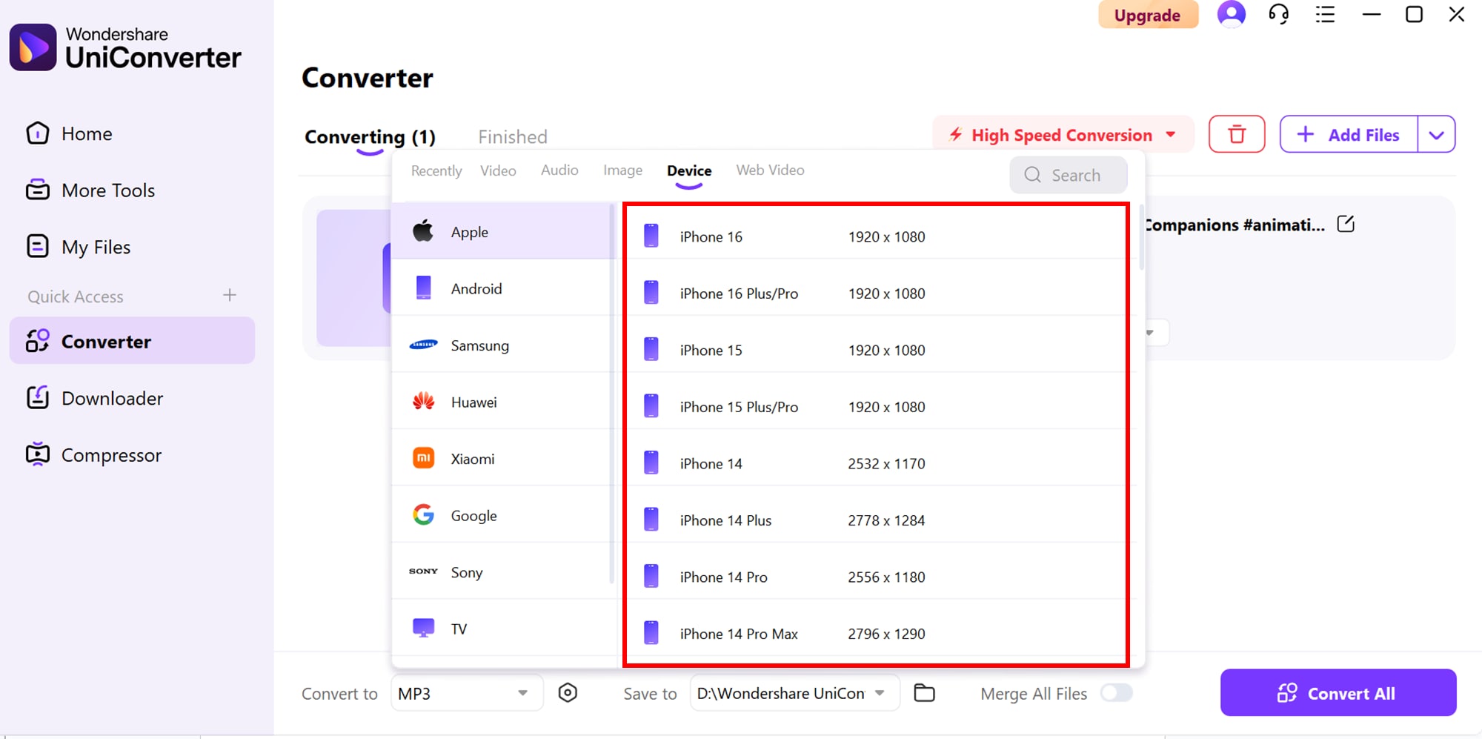Open the user account profile

click(1231, 14)
